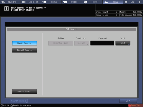Select Basic Search mode

point(25,43)
